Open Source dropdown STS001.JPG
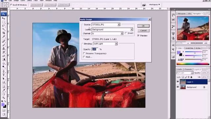Image resolution: width=211 pixels, height=119 pixels. 106,24
